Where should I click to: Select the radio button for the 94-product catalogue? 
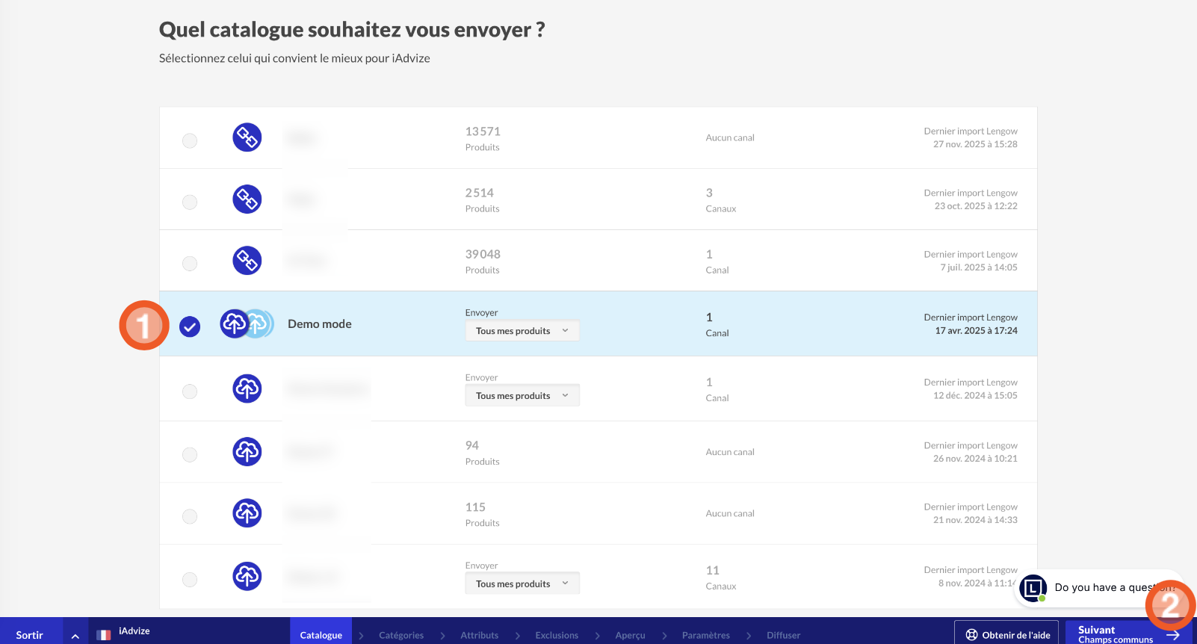click(190, 455)
